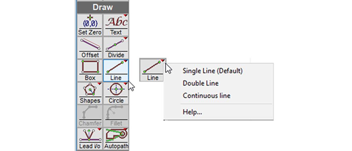Activate the Offset tool

[90, 47]
